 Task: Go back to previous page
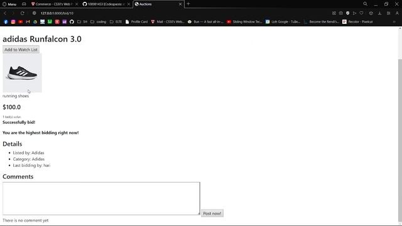[x=5, y=13]
